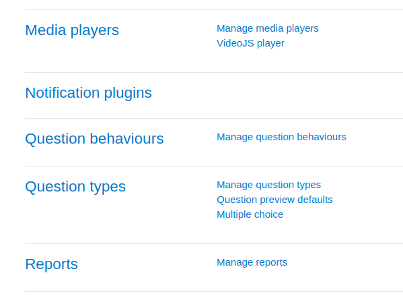The image size is (403, 298).
Task: Go to the Manage reports page
Action: [x=252, y=262]
